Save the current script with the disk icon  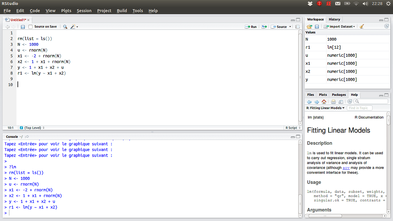pos(23,26)
